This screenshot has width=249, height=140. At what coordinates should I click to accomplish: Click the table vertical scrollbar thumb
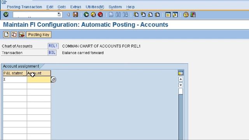[181, 91]
